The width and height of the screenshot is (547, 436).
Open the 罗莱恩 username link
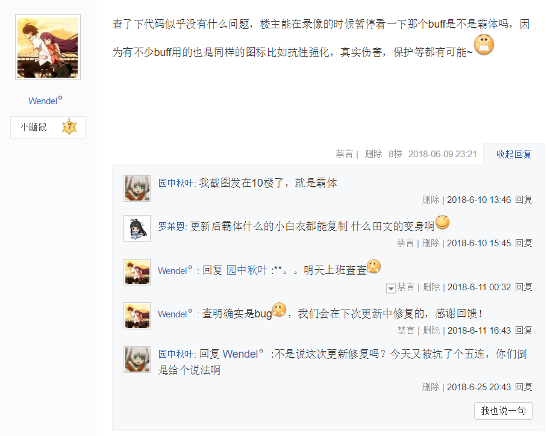pos(172,227)
